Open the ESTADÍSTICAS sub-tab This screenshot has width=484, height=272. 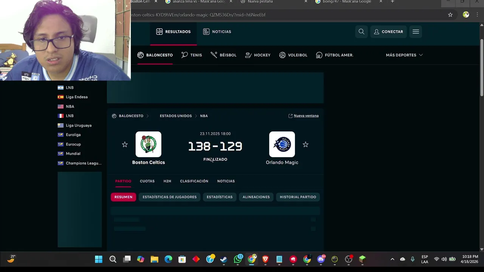220,197
